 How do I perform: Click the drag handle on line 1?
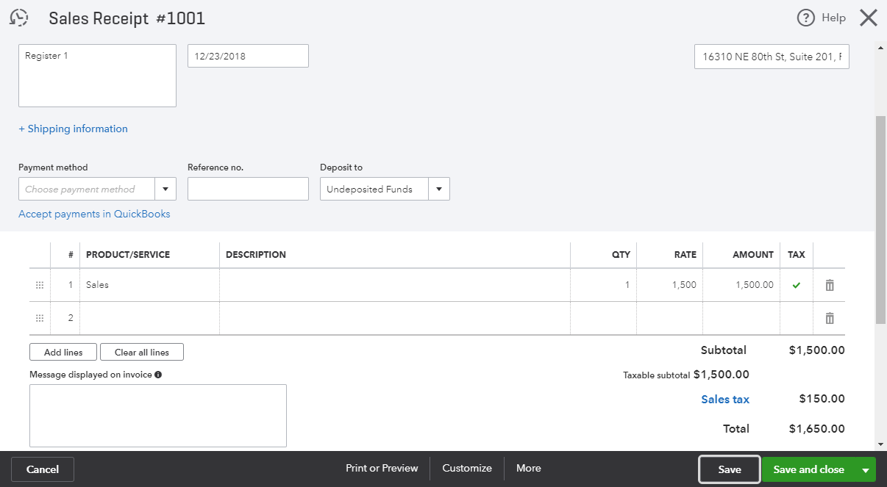coord(40,285)
